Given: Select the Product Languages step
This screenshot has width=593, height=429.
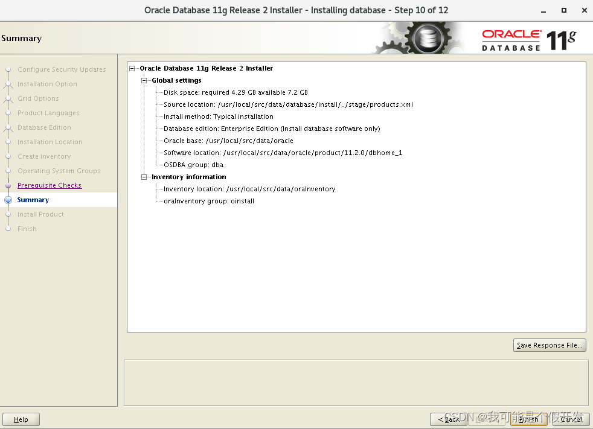Looking at the screenshot, I should 48,113.
